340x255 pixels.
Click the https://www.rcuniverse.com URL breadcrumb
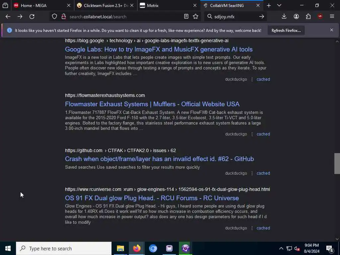pos(167,189)
